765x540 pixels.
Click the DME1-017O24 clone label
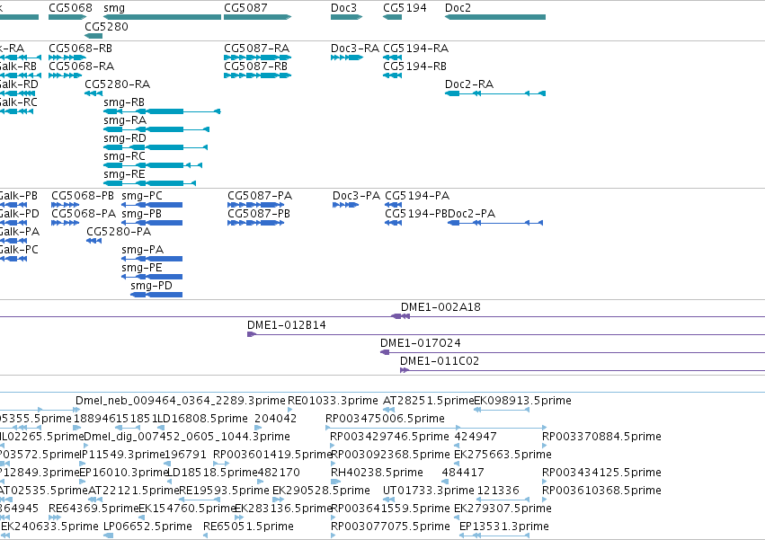click(421, 343)
